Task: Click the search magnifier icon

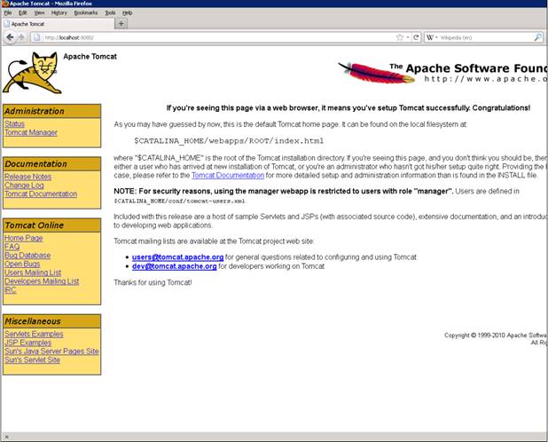Action: (537, 37)
